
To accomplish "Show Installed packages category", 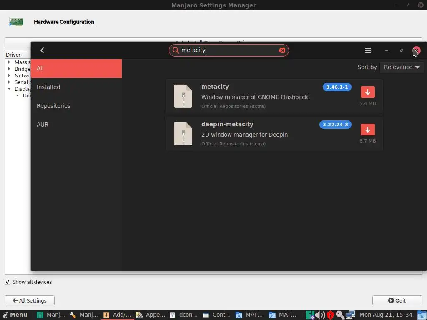I will pyautogui.click(x=76, y=87).
